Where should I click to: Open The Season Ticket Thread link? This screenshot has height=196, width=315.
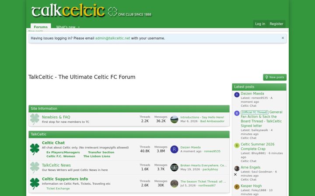tap(203, 181)
